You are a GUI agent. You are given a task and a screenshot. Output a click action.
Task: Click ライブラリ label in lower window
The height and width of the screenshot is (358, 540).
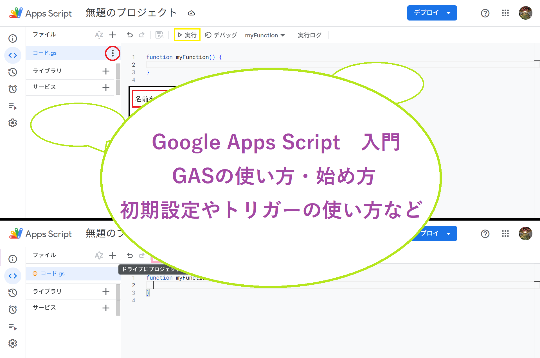click(47, 291)
